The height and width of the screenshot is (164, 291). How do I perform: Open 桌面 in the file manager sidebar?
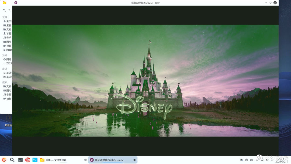point(8,25)
